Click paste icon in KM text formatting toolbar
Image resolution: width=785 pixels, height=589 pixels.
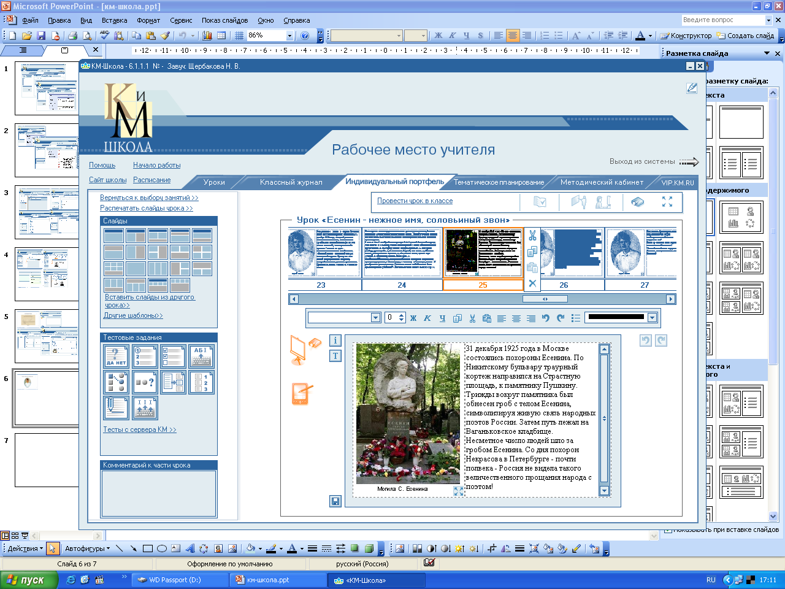(x=487, y=318)
